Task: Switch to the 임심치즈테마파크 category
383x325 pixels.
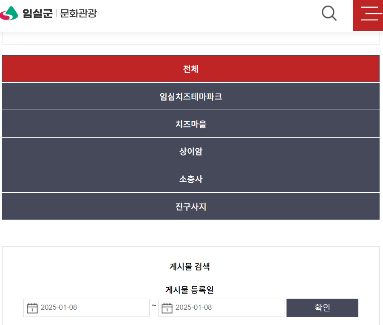Action: [190, 96]
